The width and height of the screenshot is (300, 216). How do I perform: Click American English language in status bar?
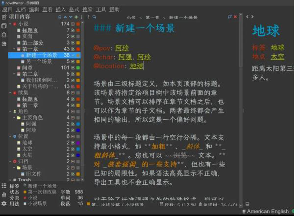tap(268, 211)
